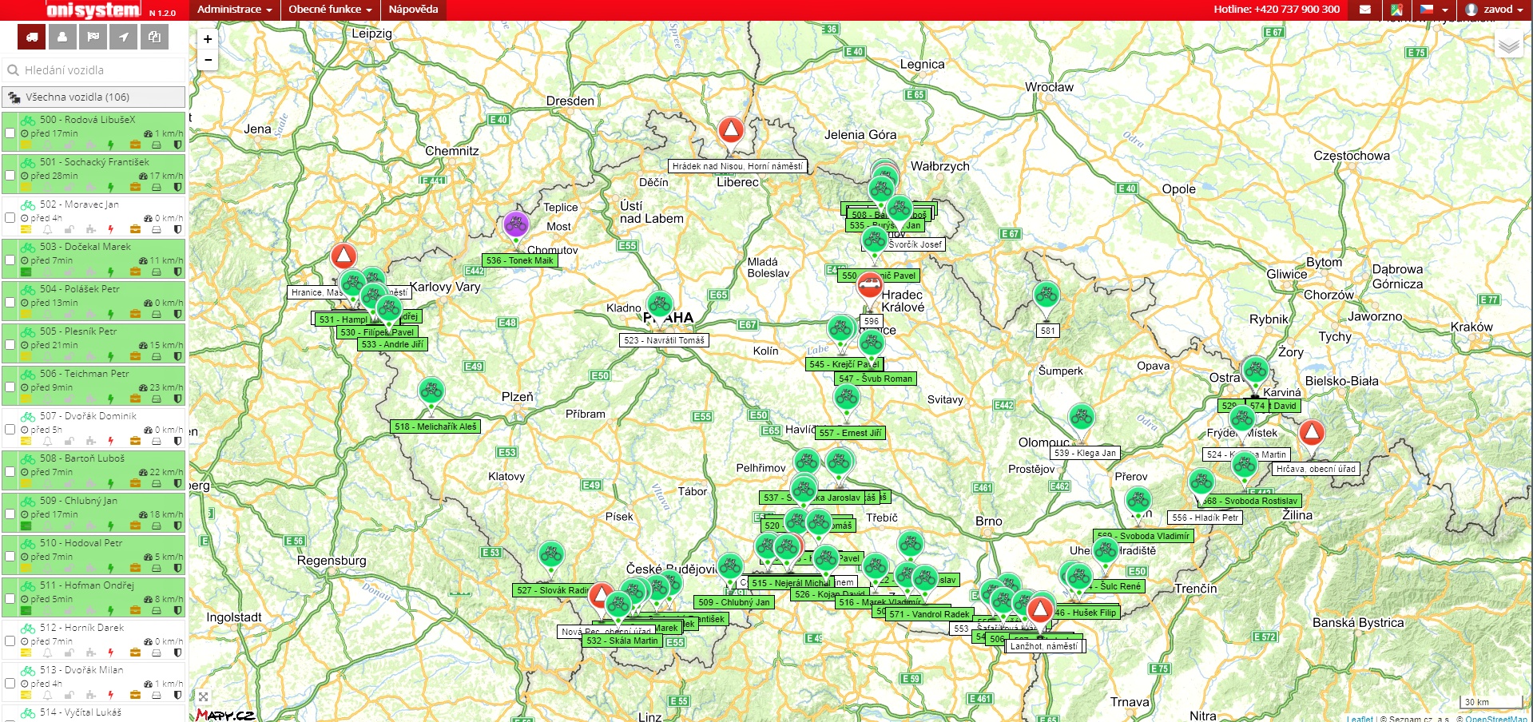The width and height of the screenshot is (1533, 722).
Task: Click the purple bike marker above 536 Tonek Maik
Action: (516, 225)
